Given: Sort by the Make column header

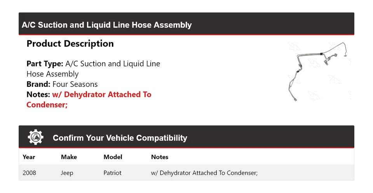Looking at the screenshot, I should coord(69,157).
